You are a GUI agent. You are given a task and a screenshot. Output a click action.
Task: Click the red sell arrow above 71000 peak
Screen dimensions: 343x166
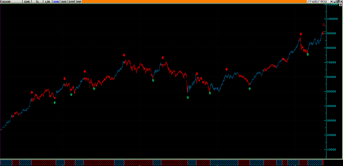point(124,55)
